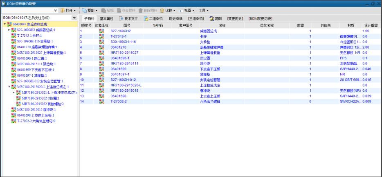
Task: Click the 比较 (Compare) scales icon
Action: pyautogui.click(x=162, y=10)
